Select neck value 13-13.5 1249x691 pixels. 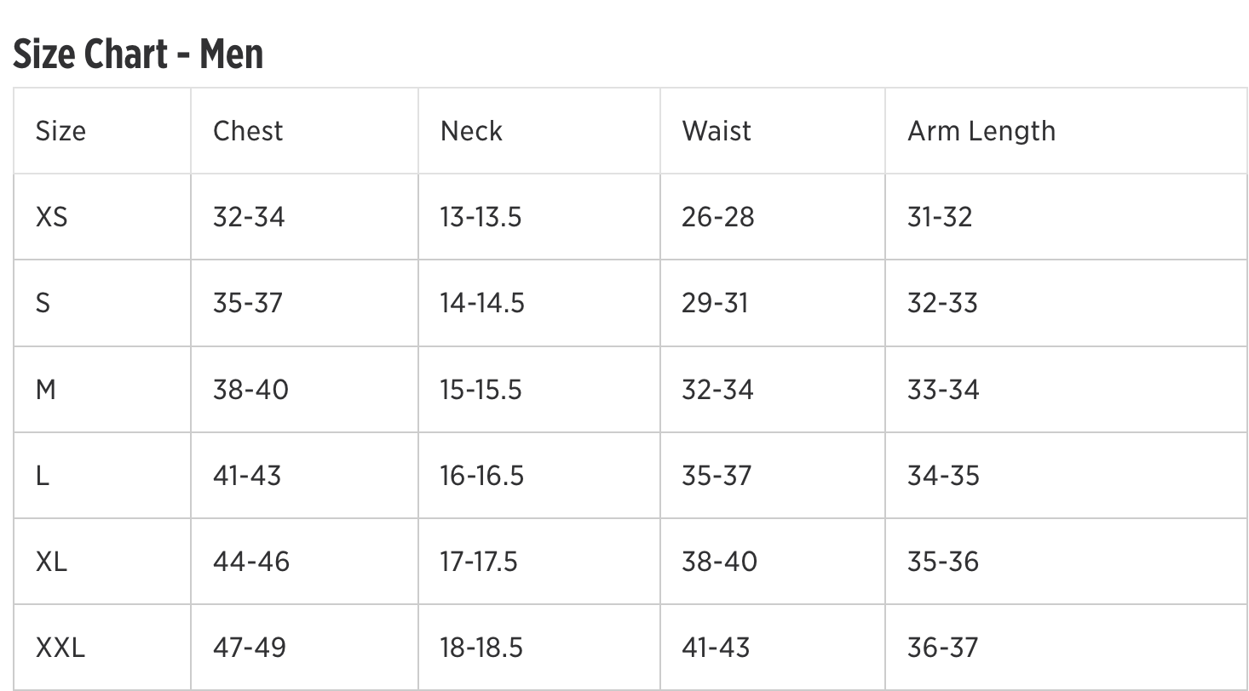(x=481, y=217)
